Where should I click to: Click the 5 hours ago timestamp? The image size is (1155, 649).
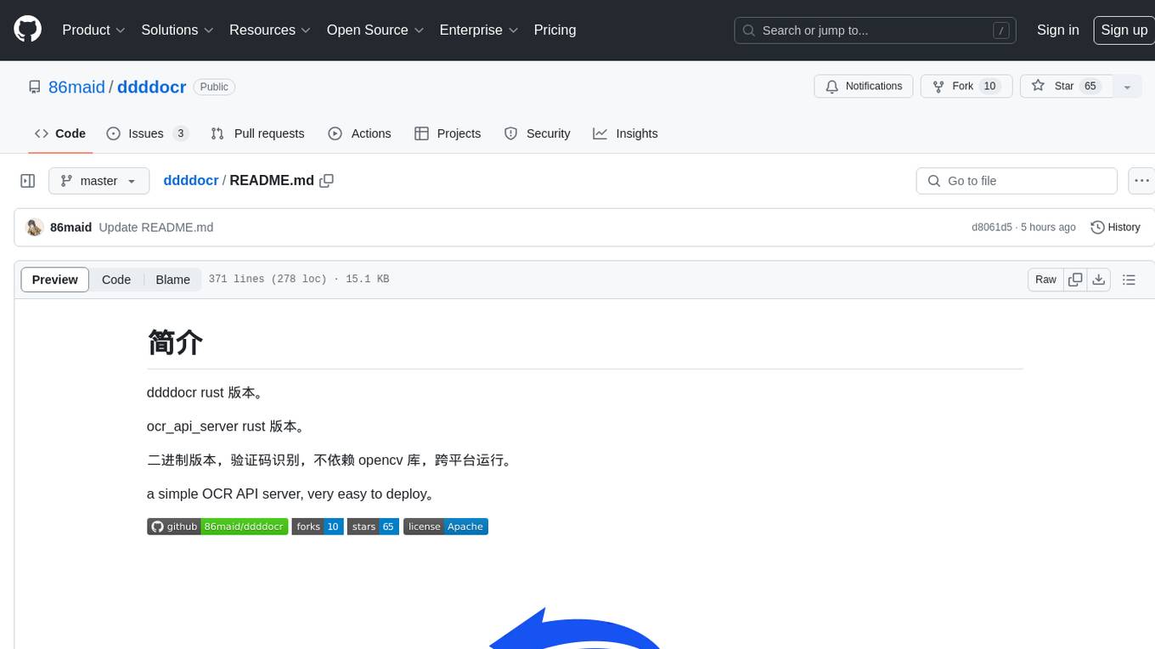tap(1048, 228)
